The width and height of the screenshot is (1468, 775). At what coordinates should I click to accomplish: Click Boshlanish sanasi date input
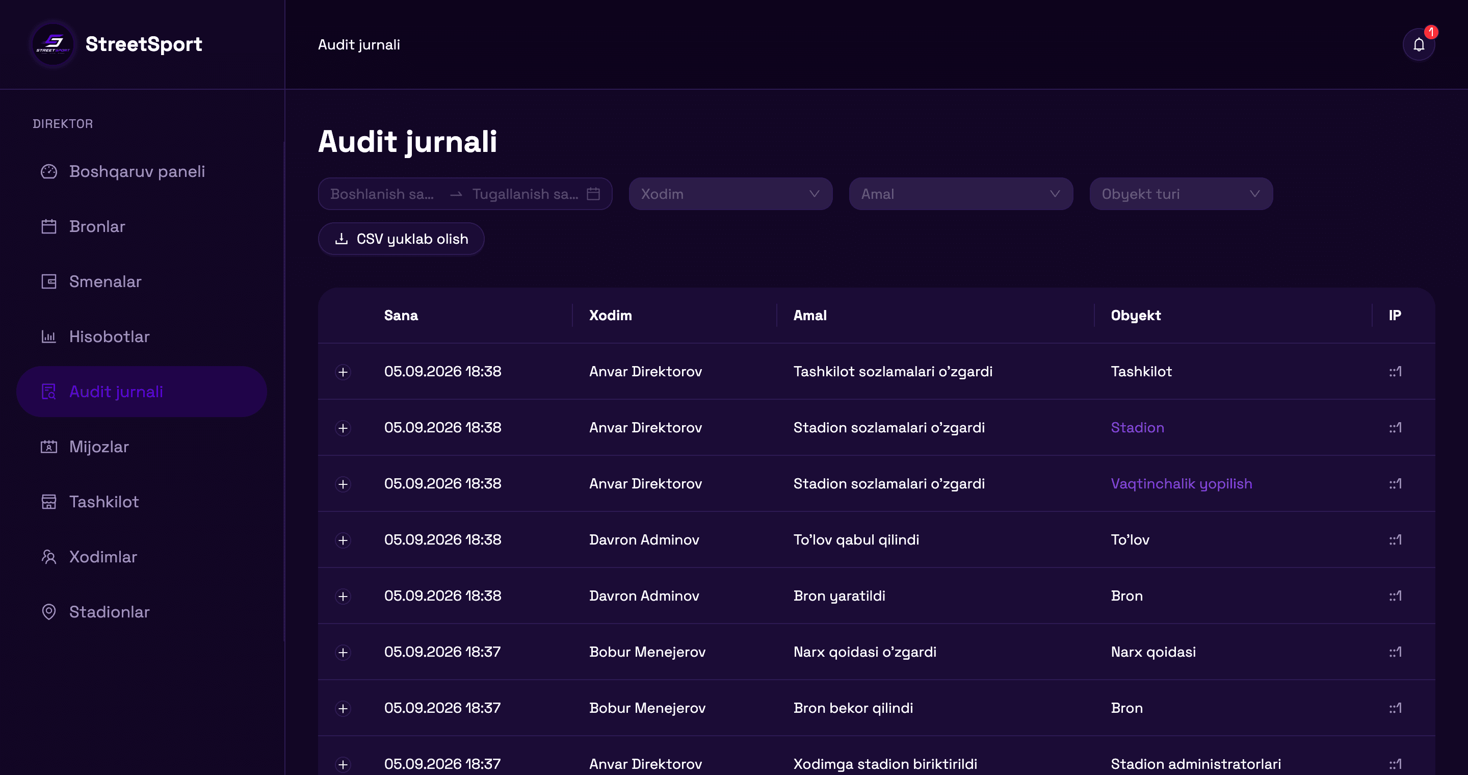click(x=382, y=194)
